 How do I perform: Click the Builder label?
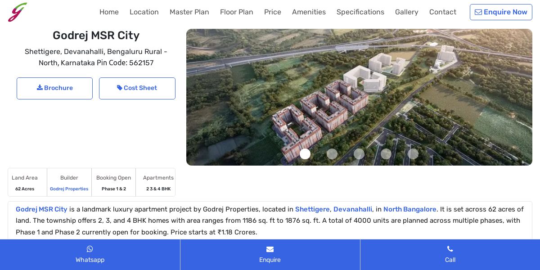click(69, 178)
